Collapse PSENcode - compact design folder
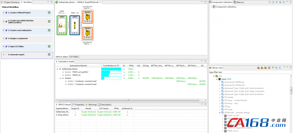Viewport: 293px width, 133px height. pos(220,112)
